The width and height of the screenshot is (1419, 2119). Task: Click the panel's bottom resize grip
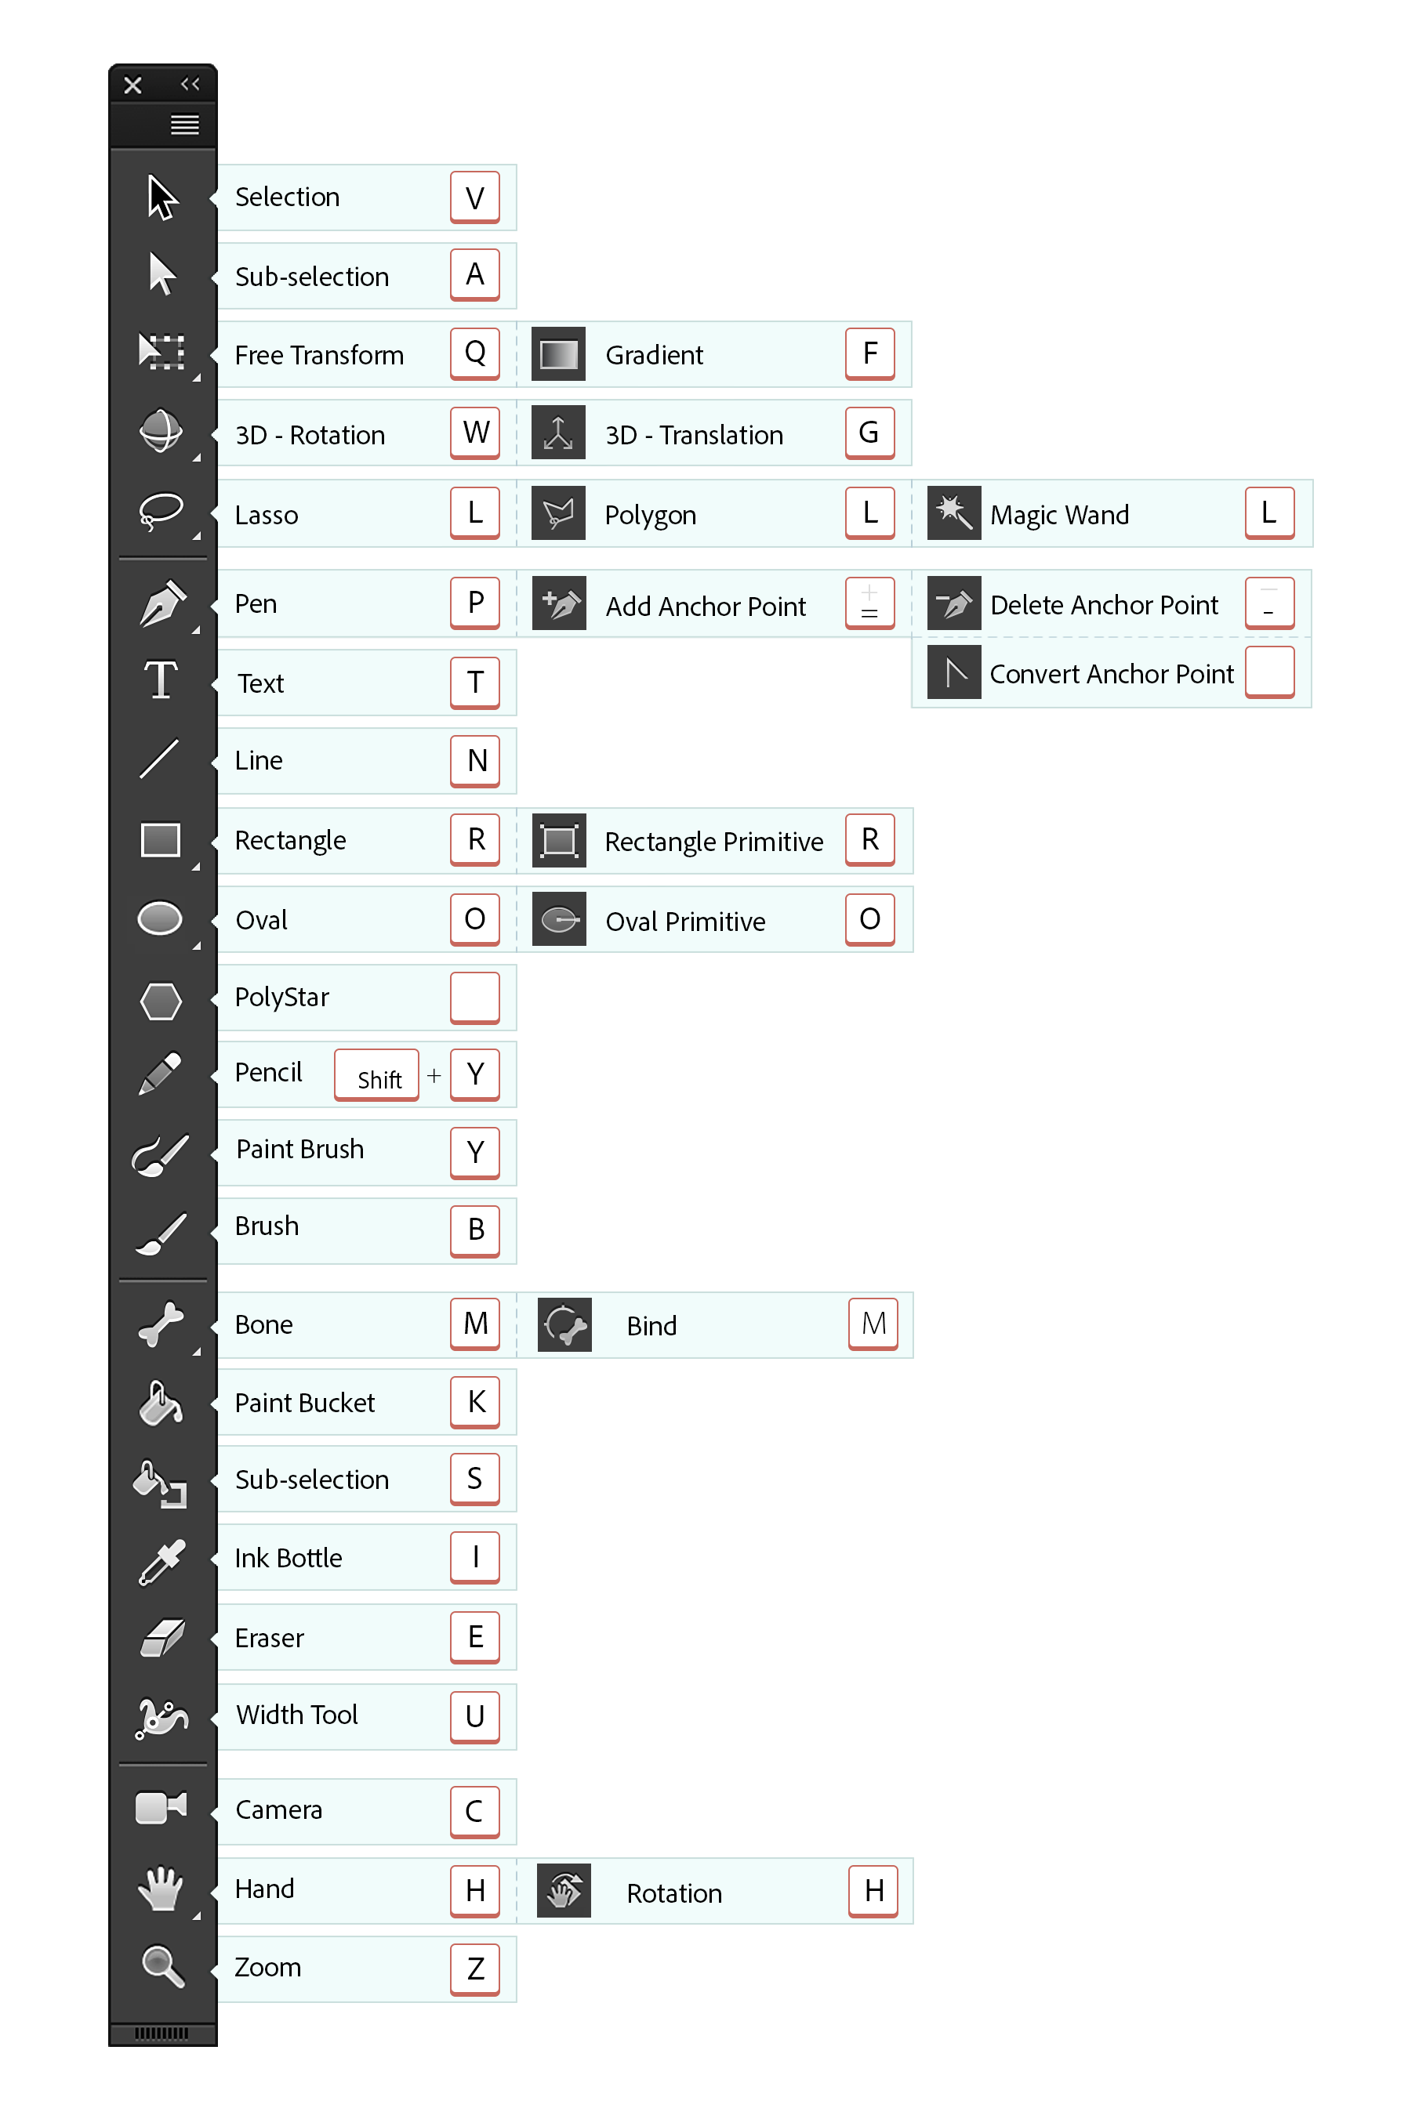click(162, 2034)
